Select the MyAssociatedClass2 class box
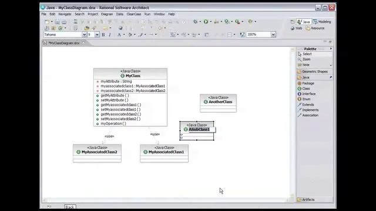The image size is (376, 211). [97, 154]
